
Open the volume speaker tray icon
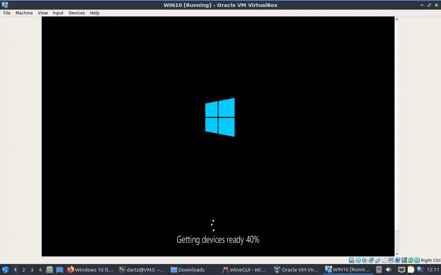tap(389, 269)
